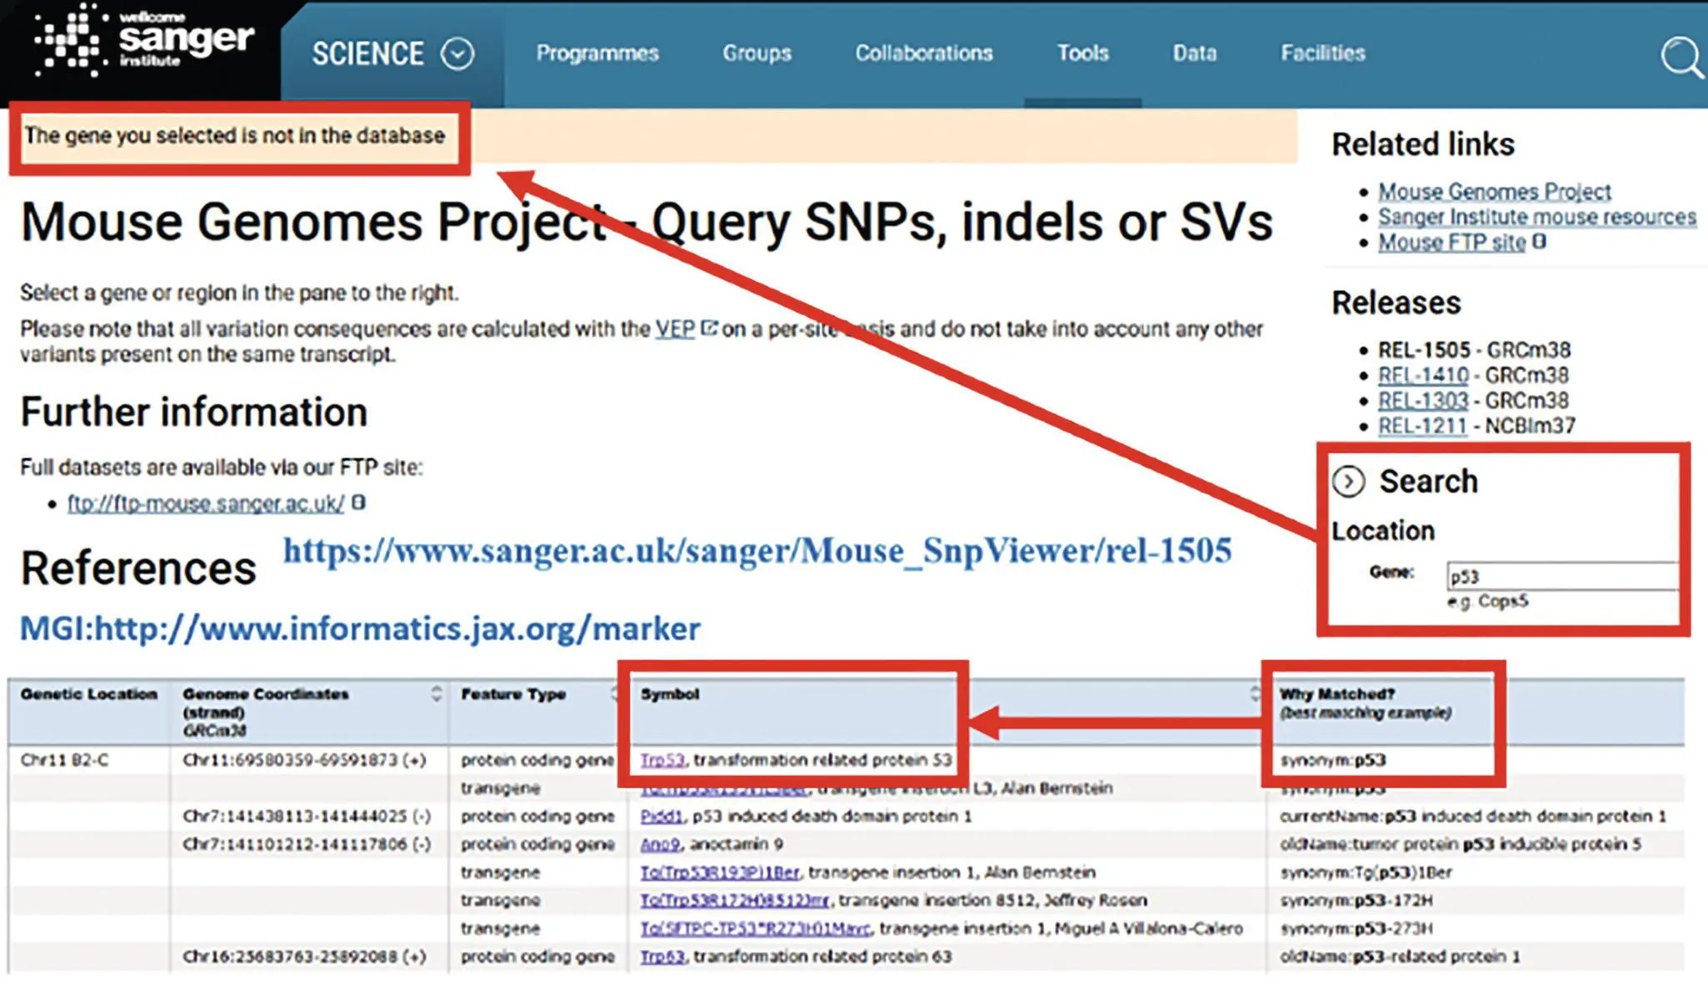
Task: Select the Chr7:141438113-141444025 (-) coordinates cell
Action: (307, 817)
